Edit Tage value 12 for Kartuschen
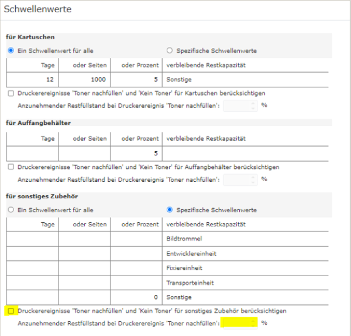This screenshot has height=336, width=351. 32,79
